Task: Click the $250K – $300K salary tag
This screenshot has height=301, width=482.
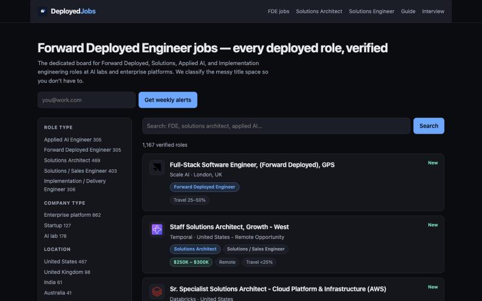Action: click(191, 262)
